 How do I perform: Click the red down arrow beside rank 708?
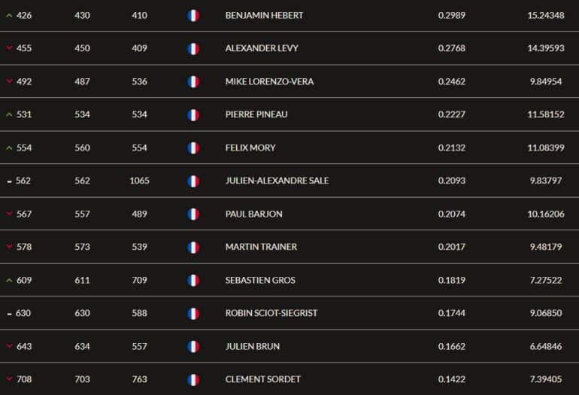point(9,378)
